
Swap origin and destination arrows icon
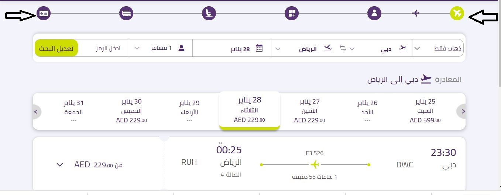343,48
